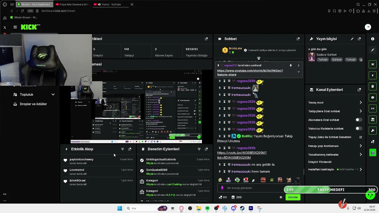
Task: Toggle activity feed lightning icon in sidebar
Action: [x=372, y=75]
